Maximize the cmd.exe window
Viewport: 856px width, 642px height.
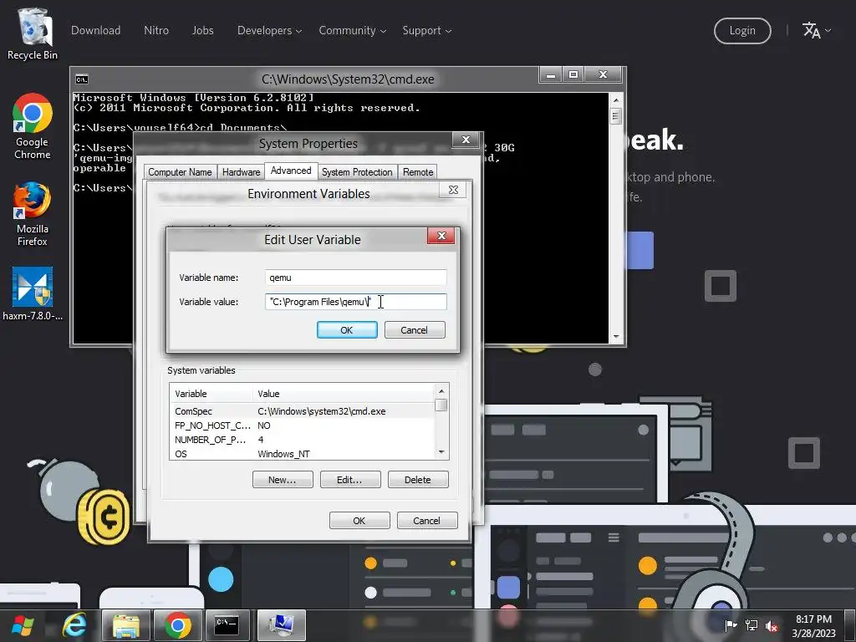tap(573, 74)
